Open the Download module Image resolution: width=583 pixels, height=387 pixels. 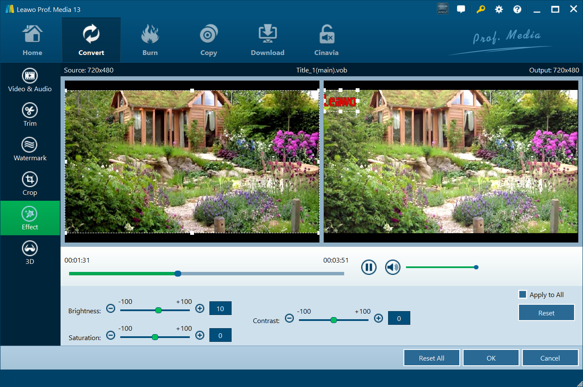click(267, 40)
